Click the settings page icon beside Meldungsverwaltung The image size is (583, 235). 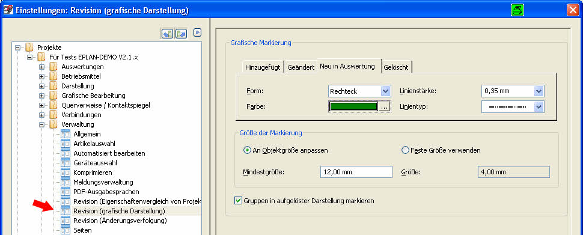coord(65,182)
